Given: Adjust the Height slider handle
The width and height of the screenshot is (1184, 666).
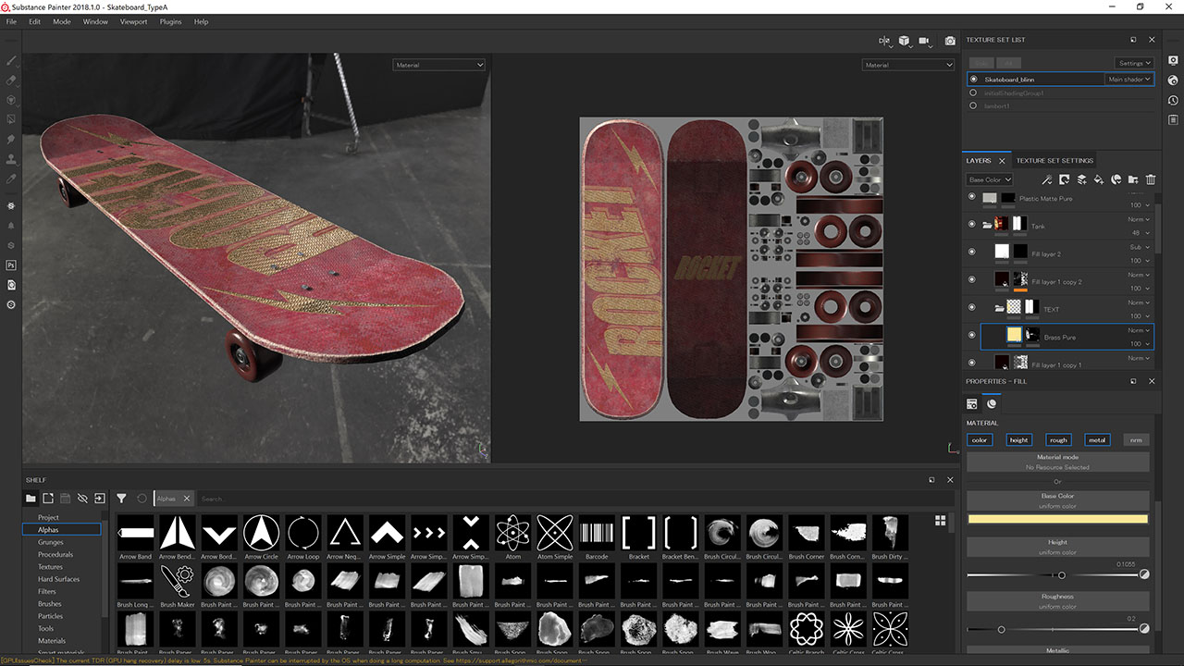Looking at the screenshot, I should coord(1061,575).
